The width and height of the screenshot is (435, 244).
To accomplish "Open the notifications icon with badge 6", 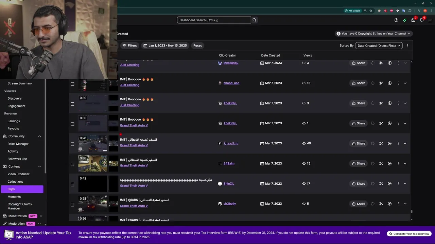I will (422, 20).
